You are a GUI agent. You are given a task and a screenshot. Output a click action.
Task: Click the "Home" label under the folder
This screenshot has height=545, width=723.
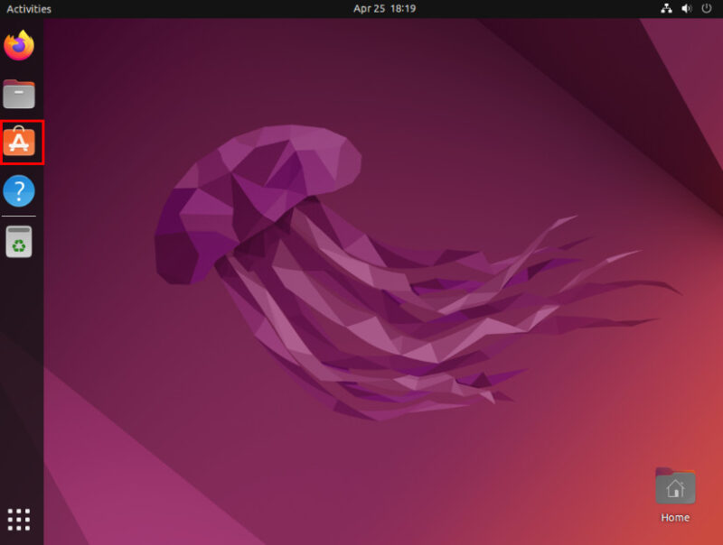click(x=674, y=517)
